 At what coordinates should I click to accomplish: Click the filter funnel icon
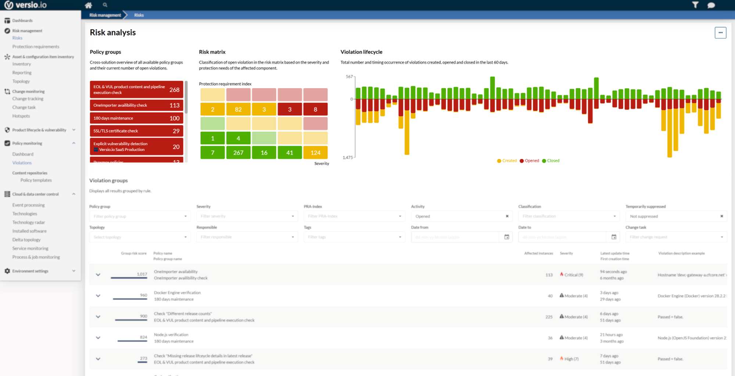695,5
